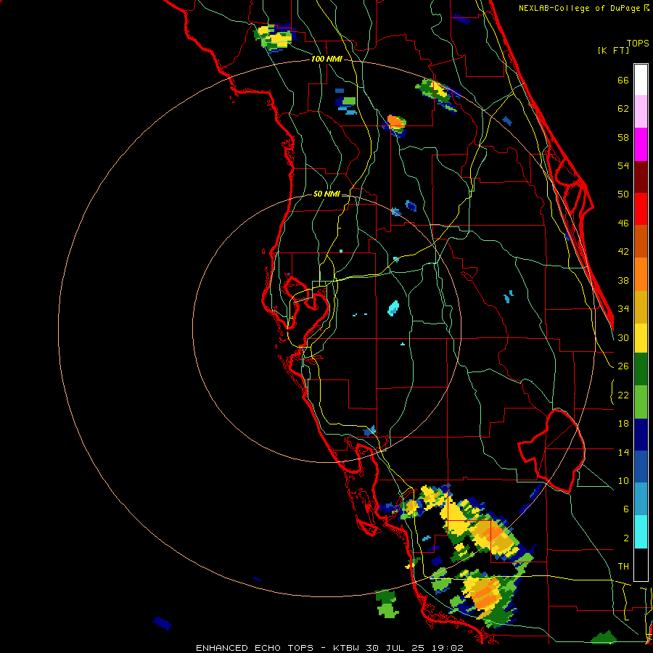Viewport: 653px width, 653px height.
Task: Select the gold legend swatch
Action: point(641,306)
